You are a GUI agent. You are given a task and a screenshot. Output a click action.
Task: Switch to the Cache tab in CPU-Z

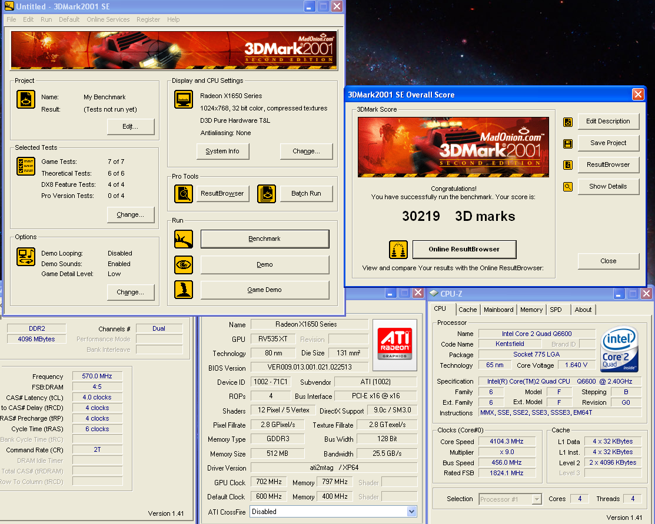coord(467,310)
